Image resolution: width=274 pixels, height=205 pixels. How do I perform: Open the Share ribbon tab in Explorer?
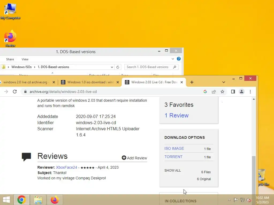tap(10, 59)
